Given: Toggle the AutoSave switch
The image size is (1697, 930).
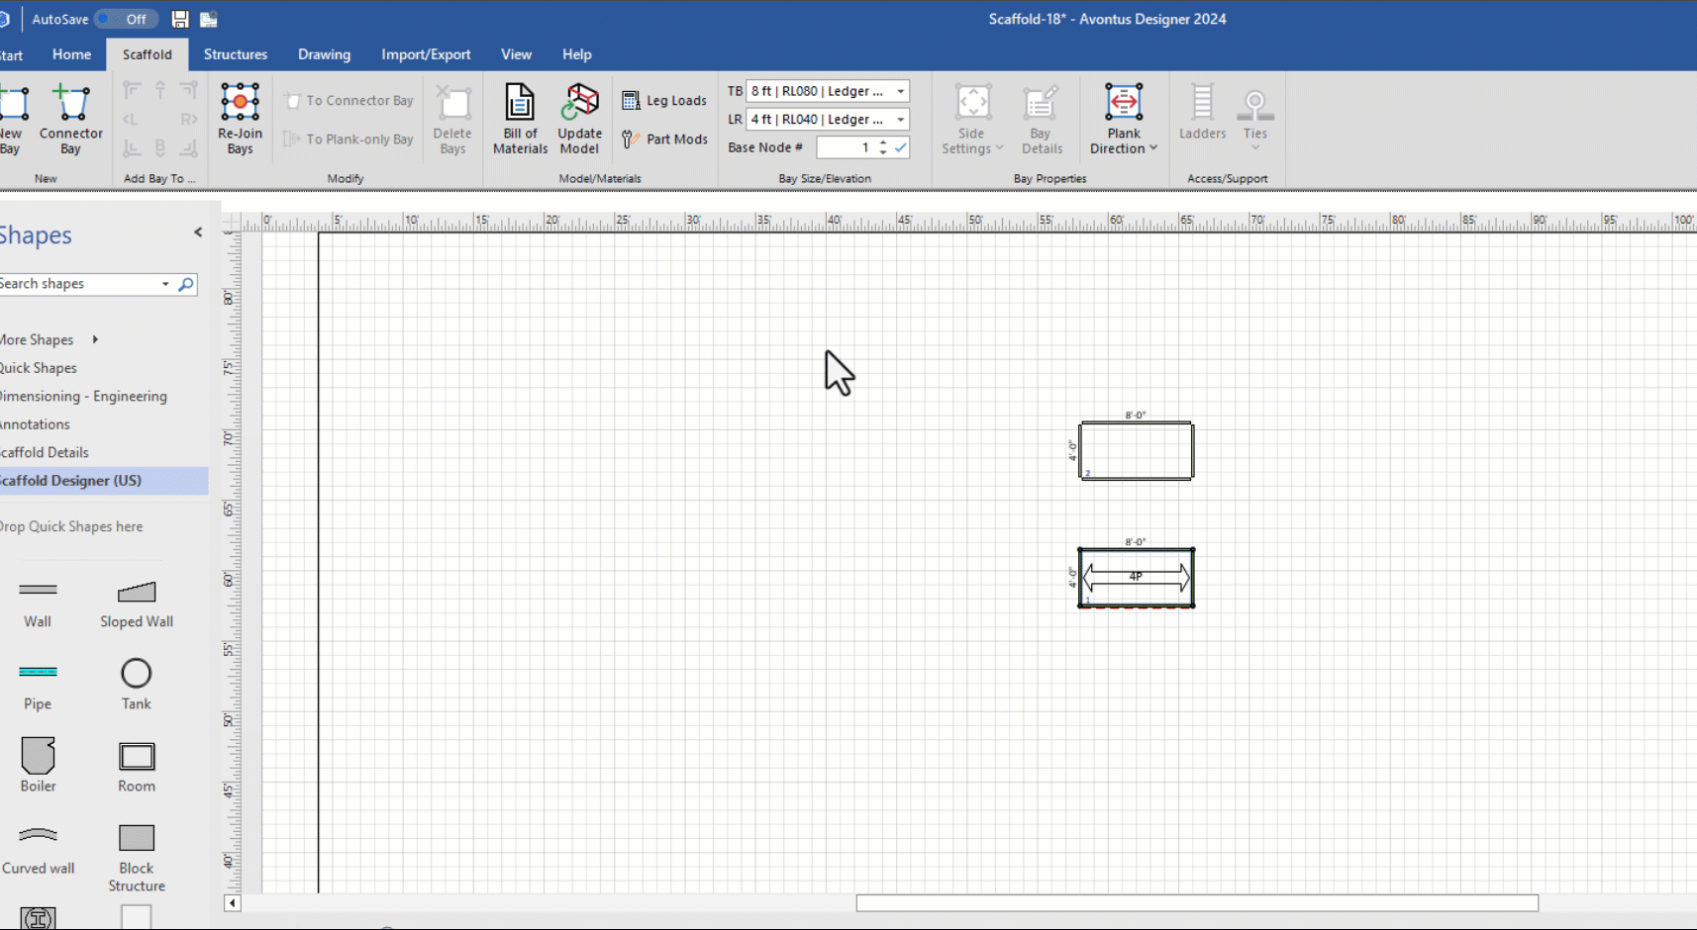Looking at the screenshot, I should (x=126, y=19).
